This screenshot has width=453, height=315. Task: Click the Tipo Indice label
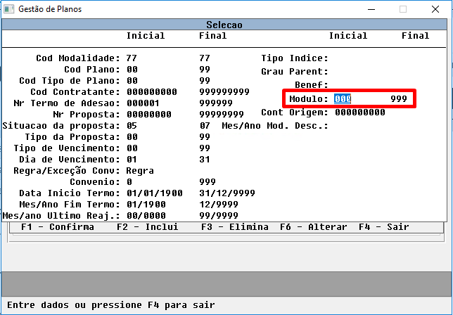point(295,58)
